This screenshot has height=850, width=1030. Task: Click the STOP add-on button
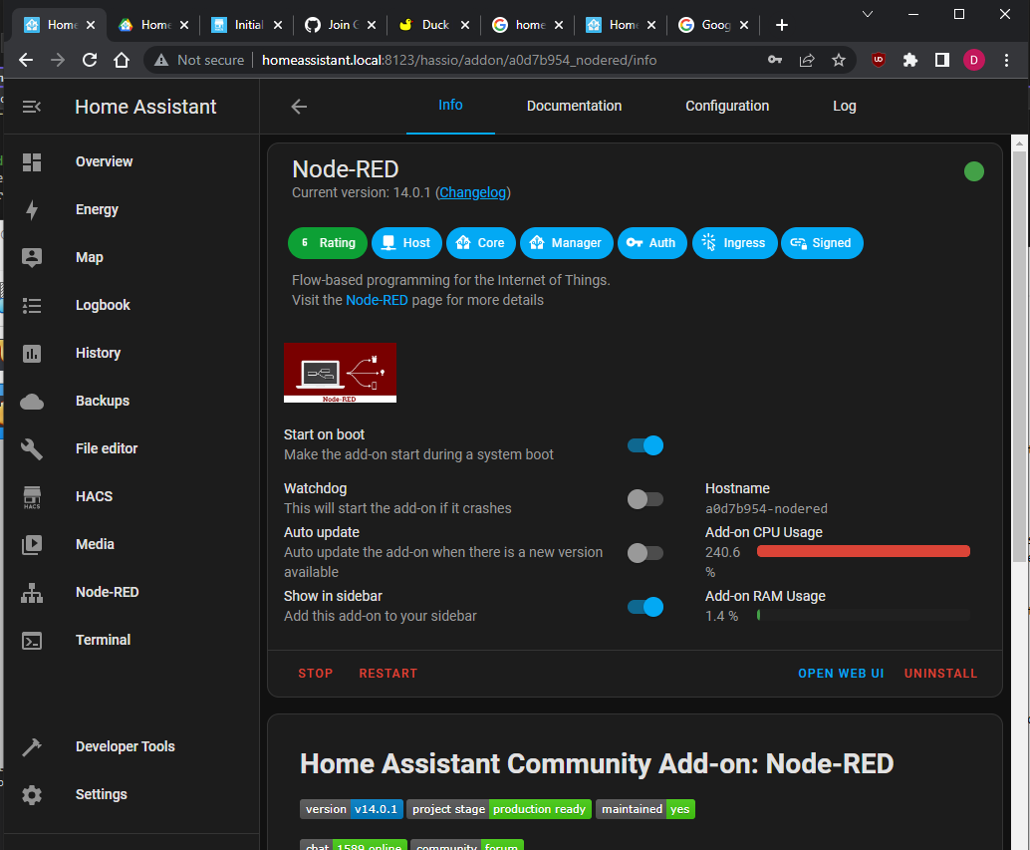tap(316, 674)
